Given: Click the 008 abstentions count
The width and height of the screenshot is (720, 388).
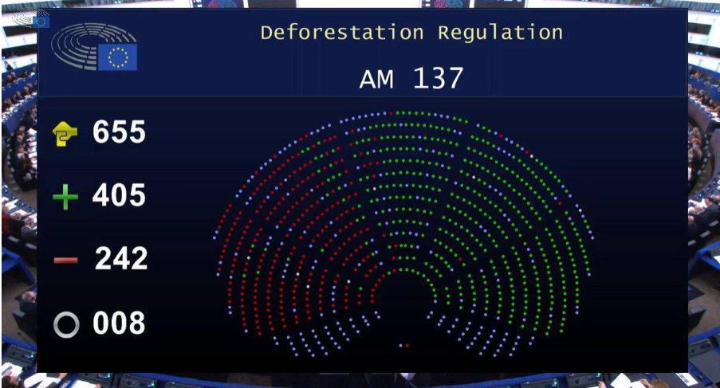Looking at the screenshot, I should [119, 323].
